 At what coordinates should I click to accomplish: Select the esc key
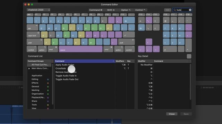coord(30,14)
